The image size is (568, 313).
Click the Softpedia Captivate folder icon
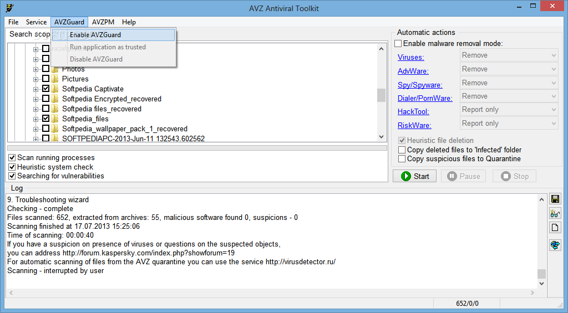55,89
